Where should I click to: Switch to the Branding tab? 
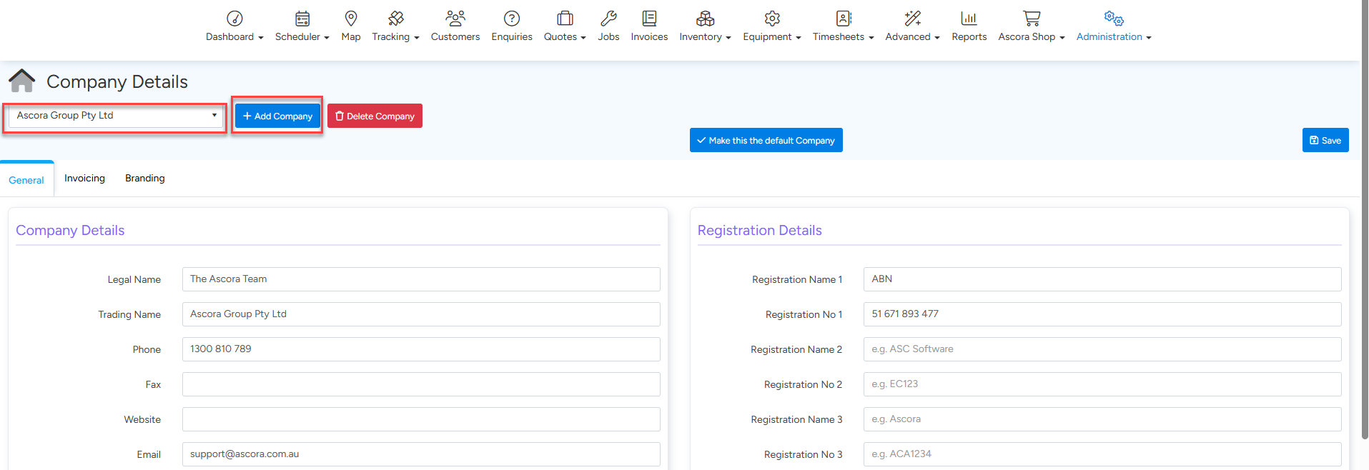pyautogui.click(x=144, y=179)
